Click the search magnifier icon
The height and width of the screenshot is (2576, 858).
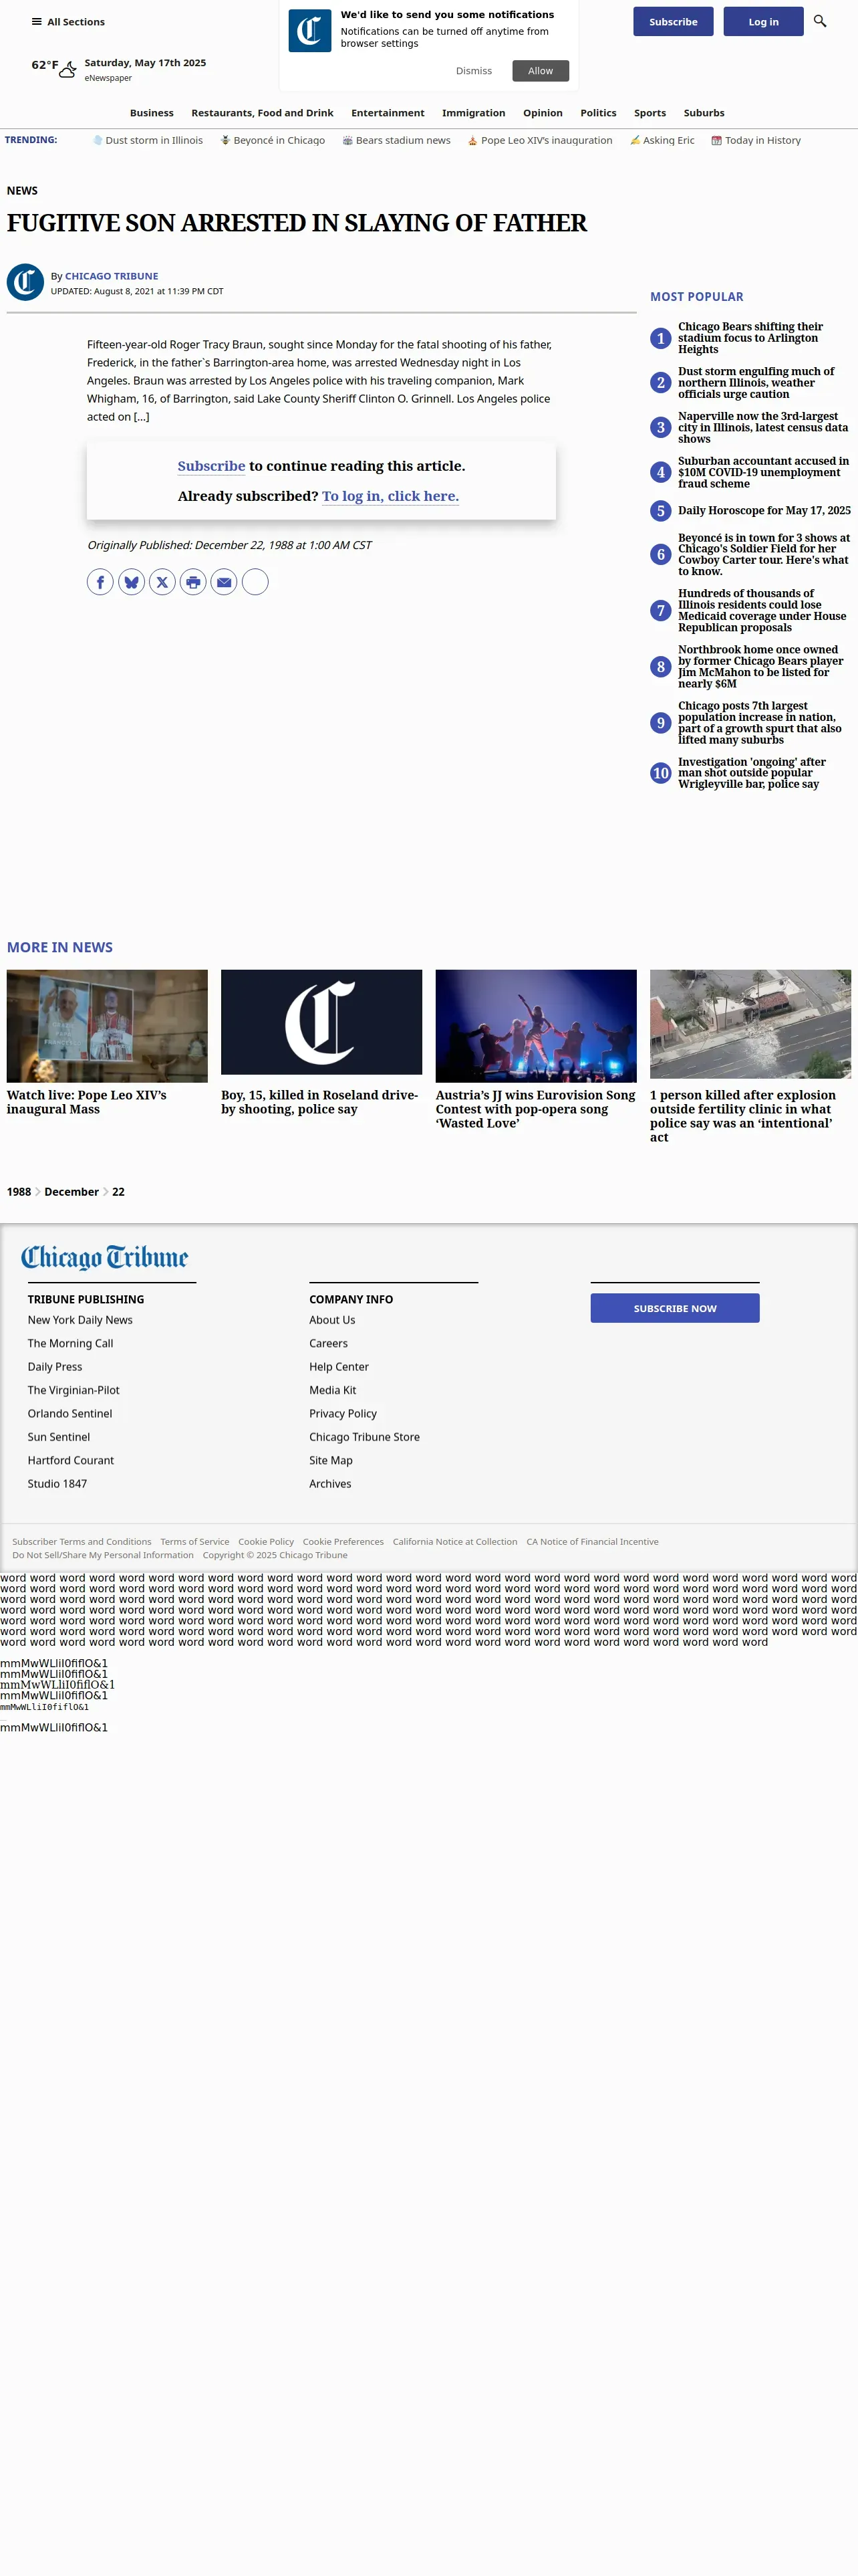tap(820, 21)
